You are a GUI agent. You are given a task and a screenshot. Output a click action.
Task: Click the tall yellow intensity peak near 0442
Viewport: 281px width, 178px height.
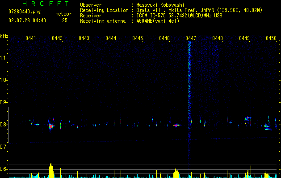coord(51,170)
